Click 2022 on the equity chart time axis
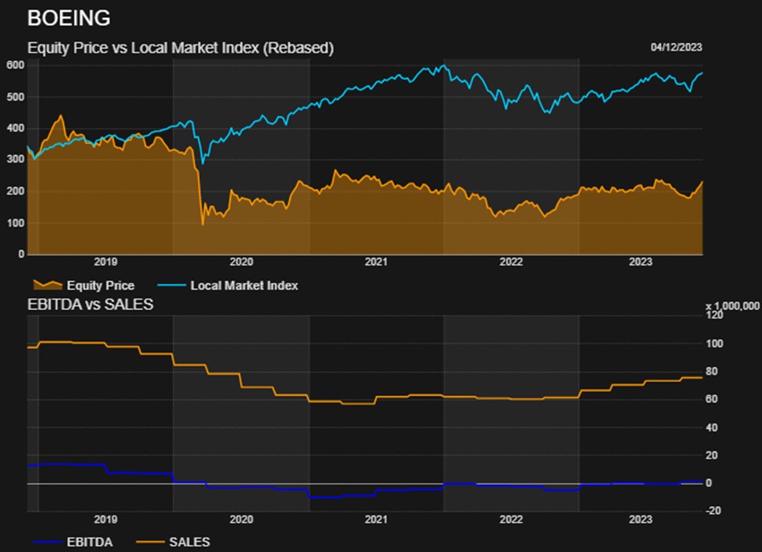The width and height of the screenshot is (762, 552). 511,262
